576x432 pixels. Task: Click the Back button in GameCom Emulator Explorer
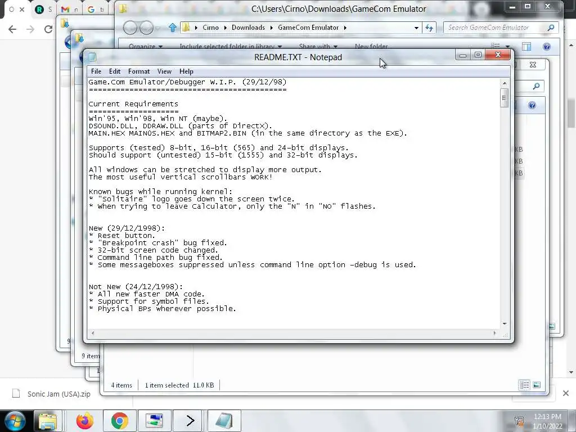130,28
